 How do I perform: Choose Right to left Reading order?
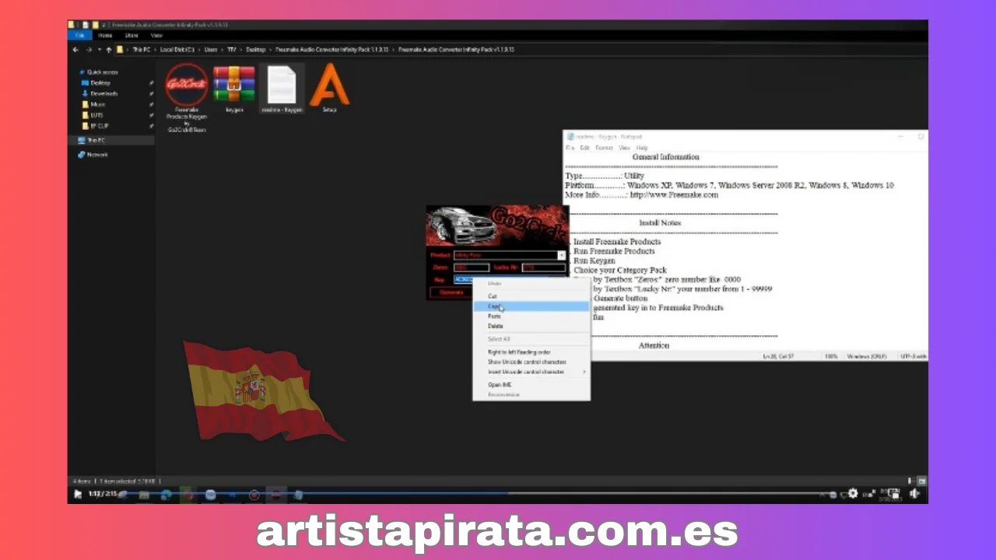[x=519, y=352]
